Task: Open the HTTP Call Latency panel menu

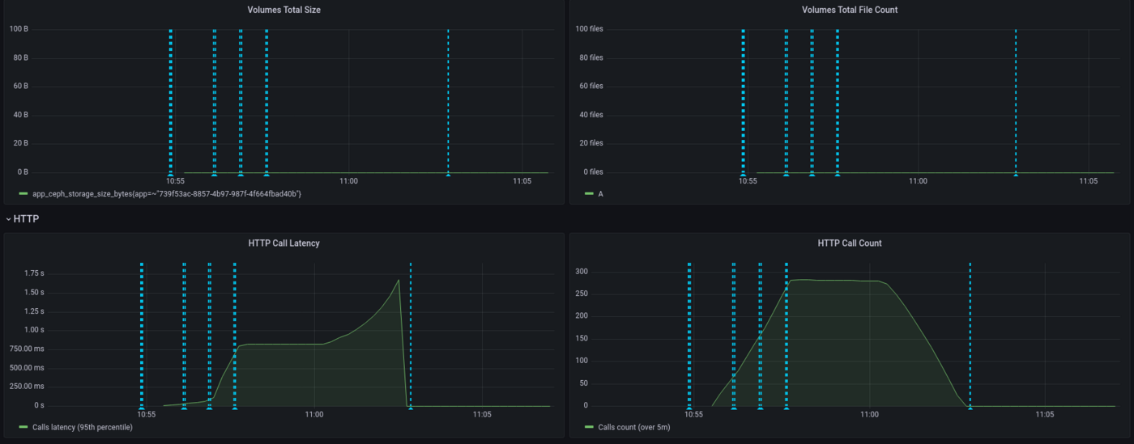Action: 283,243
